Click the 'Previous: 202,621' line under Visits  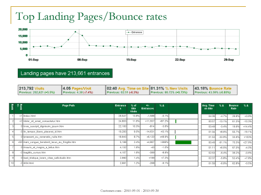(37, 93)
